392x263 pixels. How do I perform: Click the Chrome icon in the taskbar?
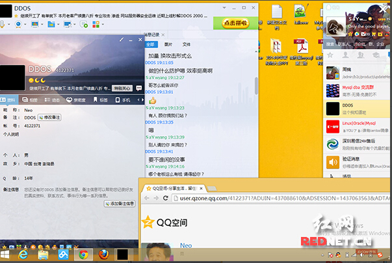click(83, 255)
